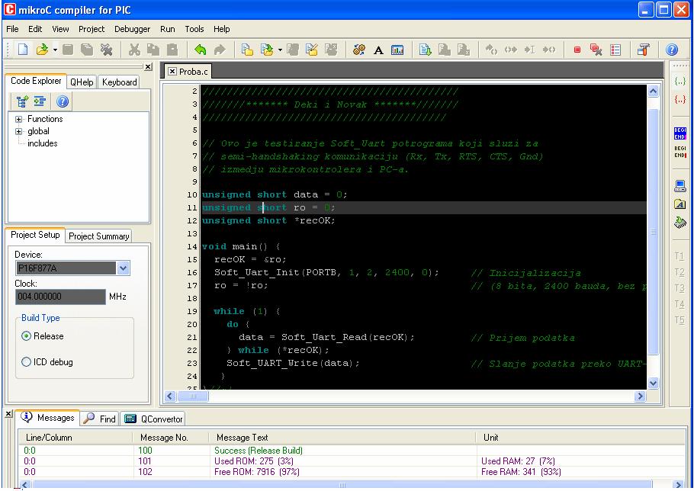Open Help with the blue question toolbar icon
This screenshot has width=694, height=491.
pyautogui.click(x=671, y=50)
